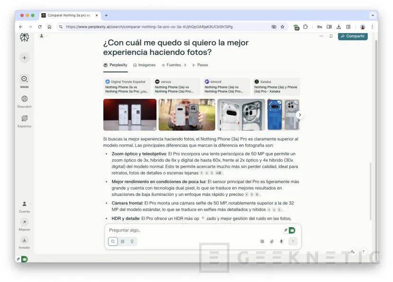Attach a file with paperclip icon

click(272, 241)
